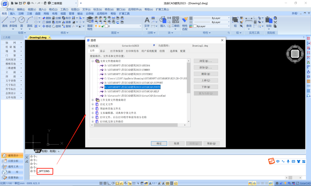Expand 打印机支持文件路径 node

click(93, 122)
